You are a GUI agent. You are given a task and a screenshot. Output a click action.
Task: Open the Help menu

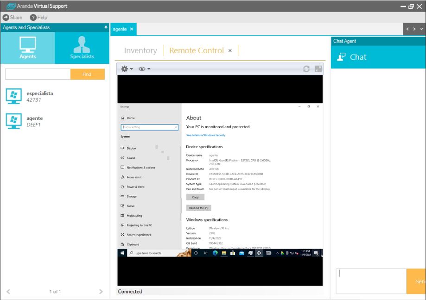pos(39,18)
